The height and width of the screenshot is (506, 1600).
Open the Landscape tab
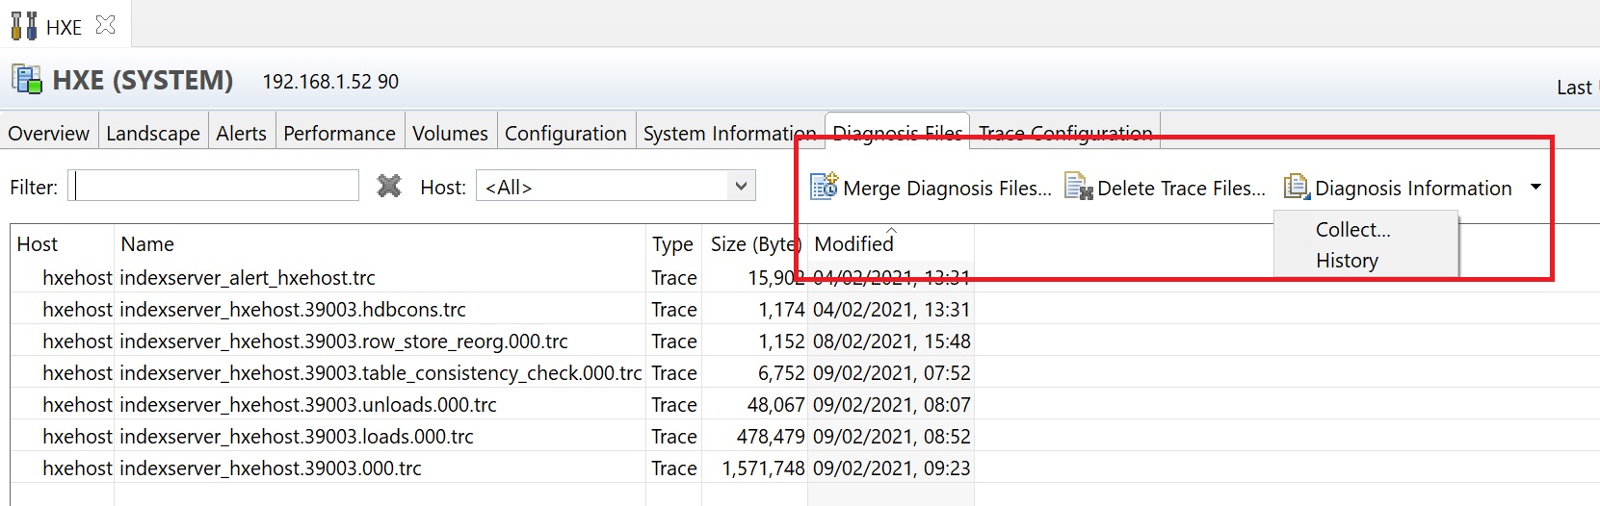pyautogui.click(x=153, y=133)
